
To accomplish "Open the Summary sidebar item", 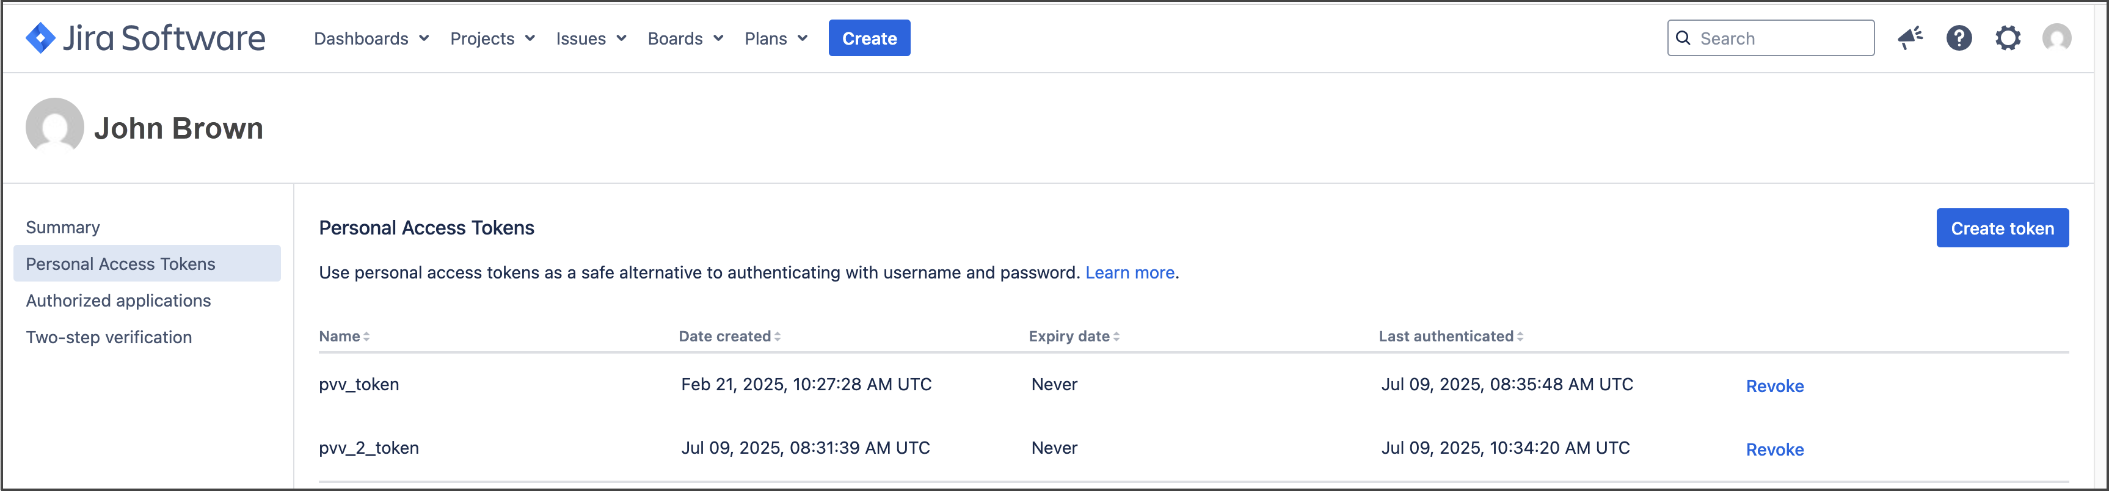I will pyautogui.click(x=63, y=228).
